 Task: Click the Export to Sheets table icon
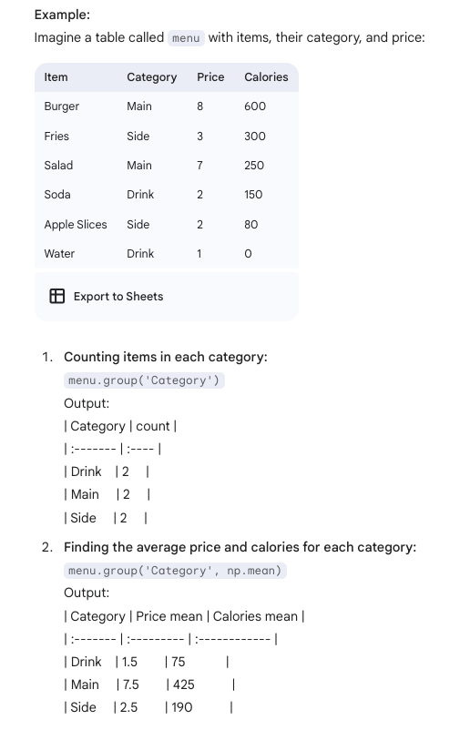56,296
